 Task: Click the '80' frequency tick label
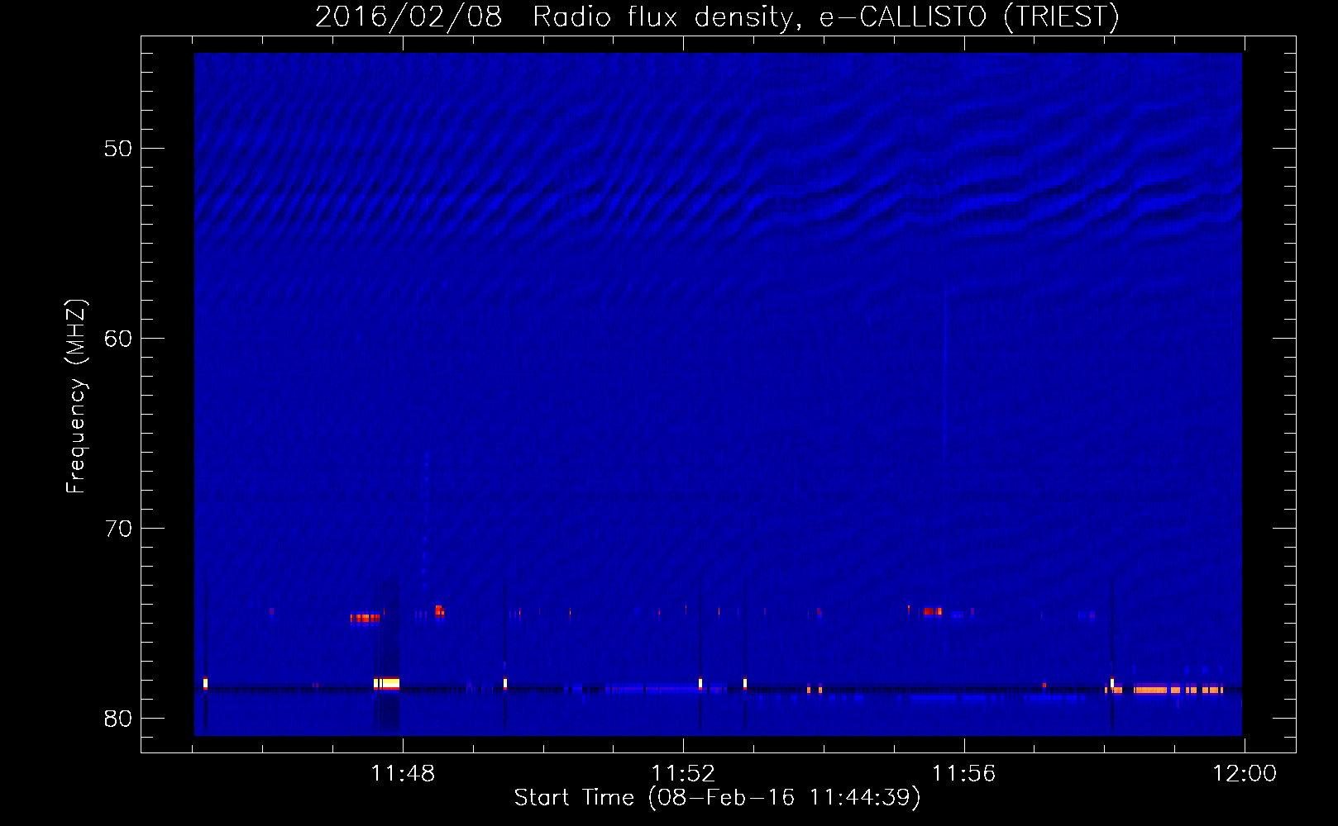coord(118,719)
